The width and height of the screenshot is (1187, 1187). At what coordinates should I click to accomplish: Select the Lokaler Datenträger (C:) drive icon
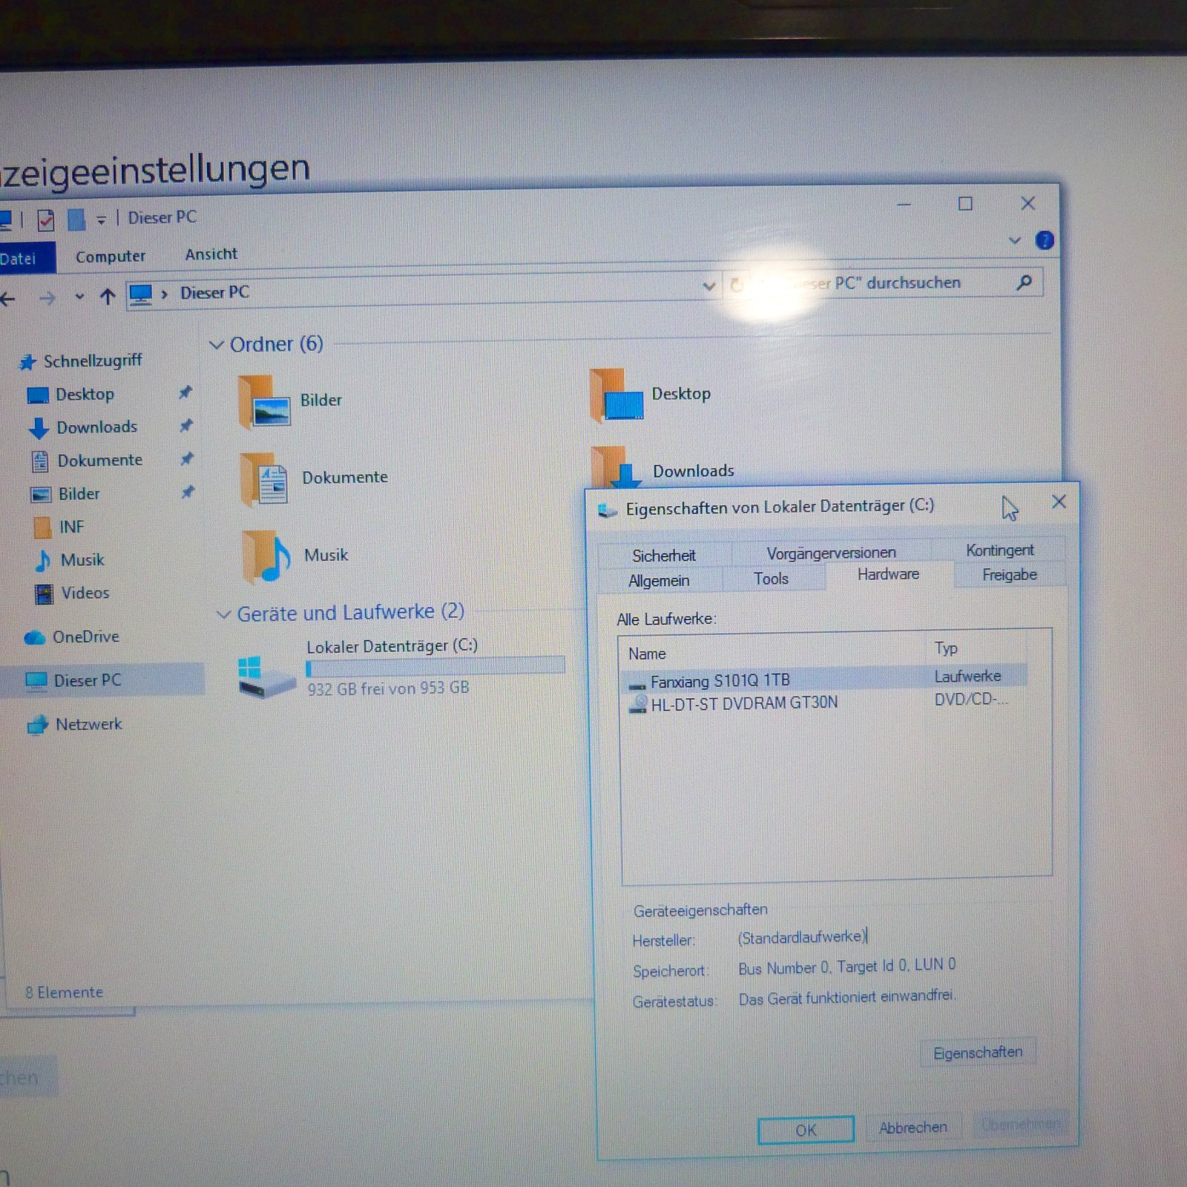[x=266, y=677]
